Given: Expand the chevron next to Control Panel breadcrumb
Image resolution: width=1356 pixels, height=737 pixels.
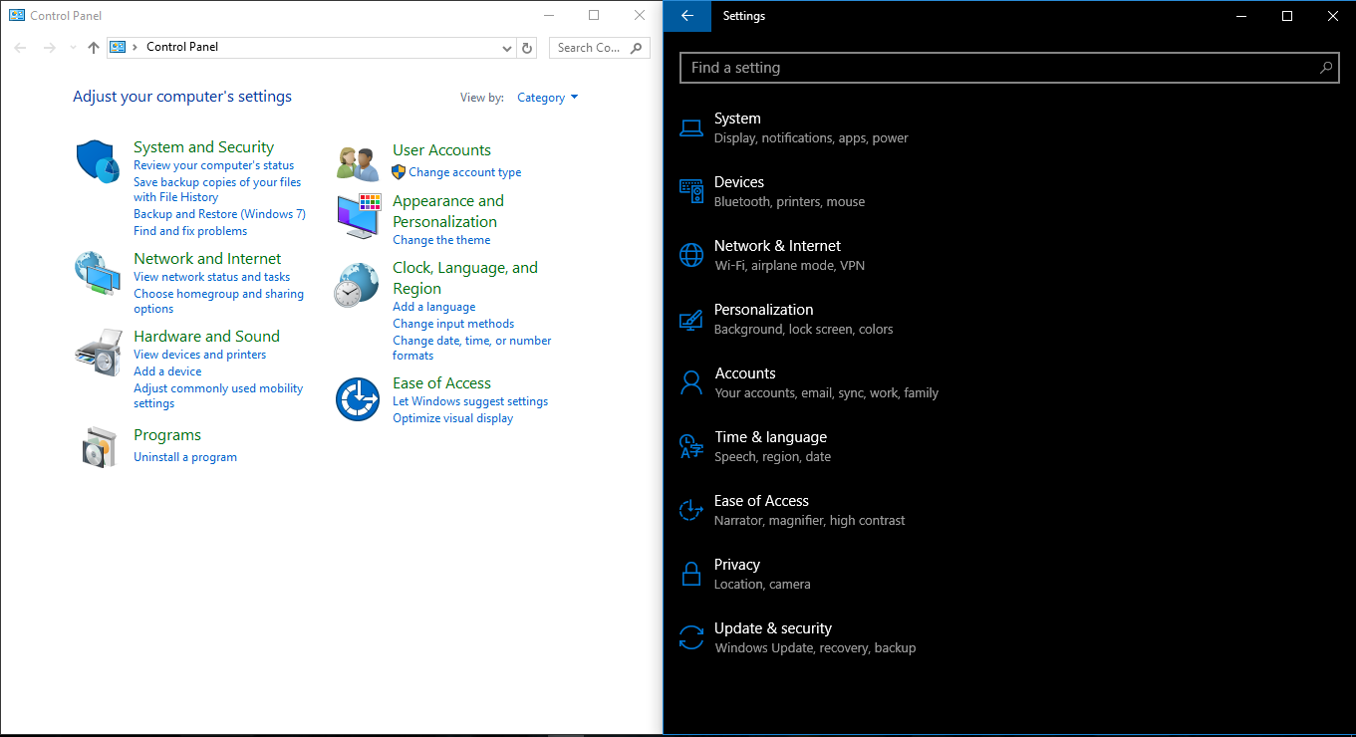Looking at the screenshot, I should click(136, 46).
